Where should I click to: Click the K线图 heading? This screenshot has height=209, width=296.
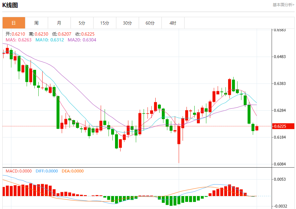(x=10, y=5)
